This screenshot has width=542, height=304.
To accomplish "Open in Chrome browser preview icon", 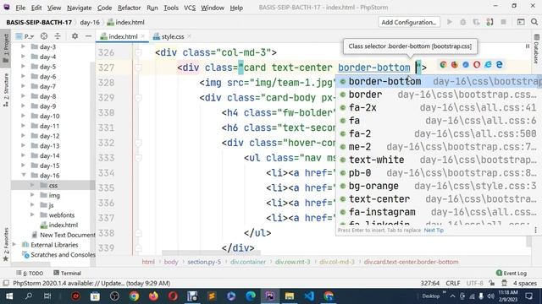I will [443, 64].
